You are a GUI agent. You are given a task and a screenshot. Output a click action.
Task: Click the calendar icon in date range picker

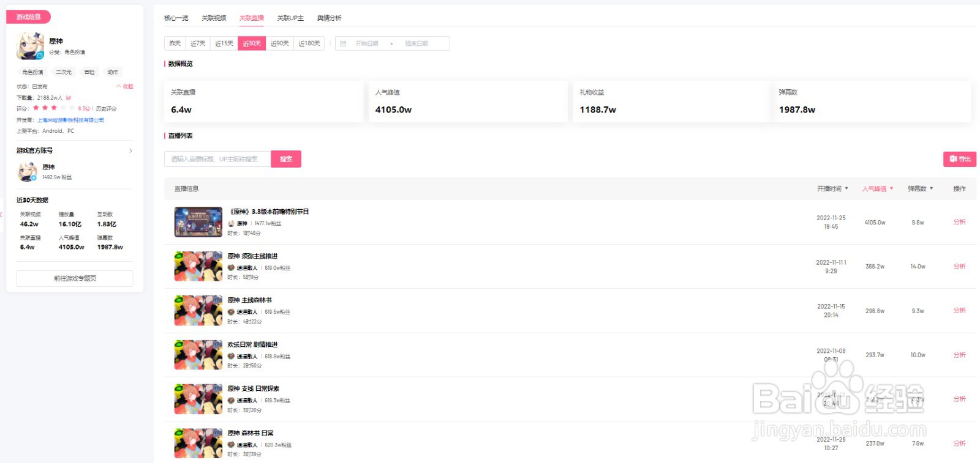pyautogui.click(x=343, y=43)
